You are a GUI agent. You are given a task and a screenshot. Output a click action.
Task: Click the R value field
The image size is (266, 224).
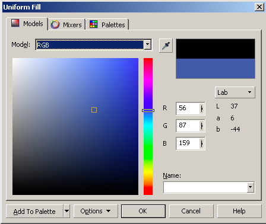[188, 108]
